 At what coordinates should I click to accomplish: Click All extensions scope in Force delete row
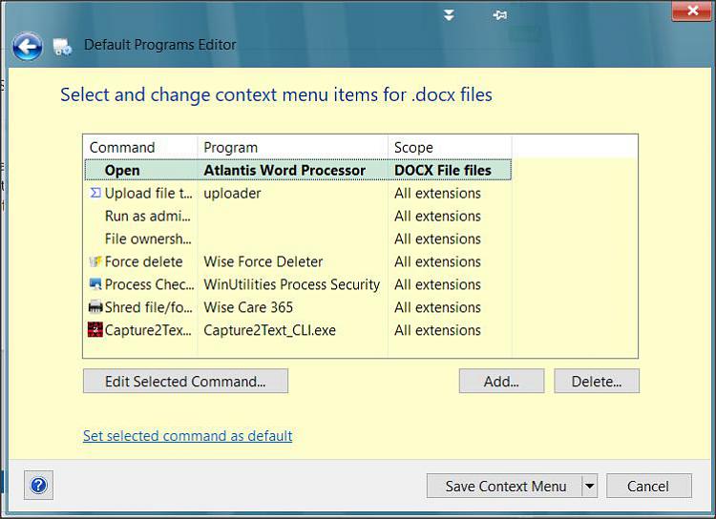pyautogui.click(x=437, y=261)
